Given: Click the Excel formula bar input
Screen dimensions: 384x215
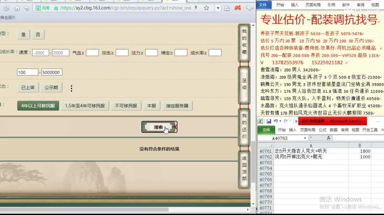Looking at the screenshot, I should 358,138.
